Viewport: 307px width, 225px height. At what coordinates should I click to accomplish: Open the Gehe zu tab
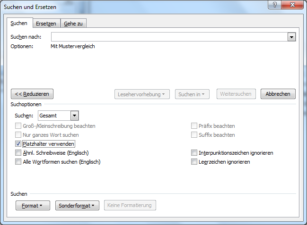(x=73, y=24)
